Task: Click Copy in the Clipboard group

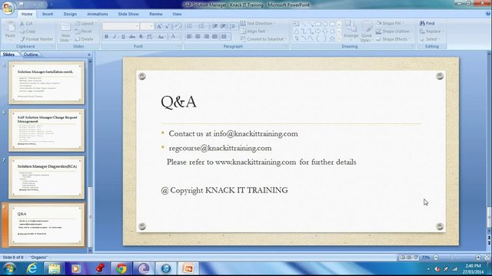Action: pos(28,31)
